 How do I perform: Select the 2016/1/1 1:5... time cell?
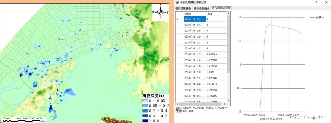click(195, 66)
